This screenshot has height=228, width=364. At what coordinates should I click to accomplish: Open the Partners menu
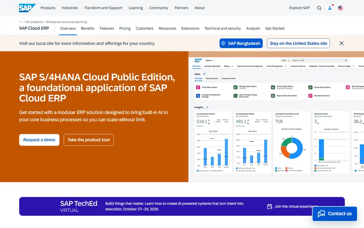(x=181, y=8)
